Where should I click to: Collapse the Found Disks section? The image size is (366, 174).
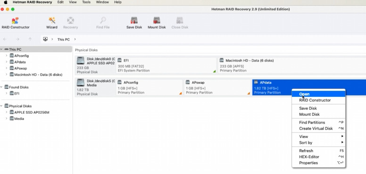pyautogui.click(x=1, y=87)
